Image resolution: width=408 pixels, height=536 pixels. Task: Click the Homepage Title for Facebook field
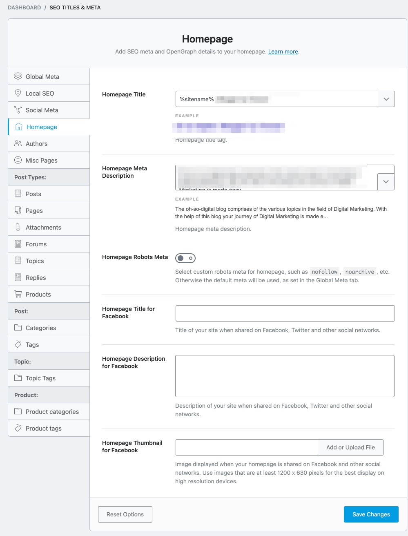[x=285, y=313]
